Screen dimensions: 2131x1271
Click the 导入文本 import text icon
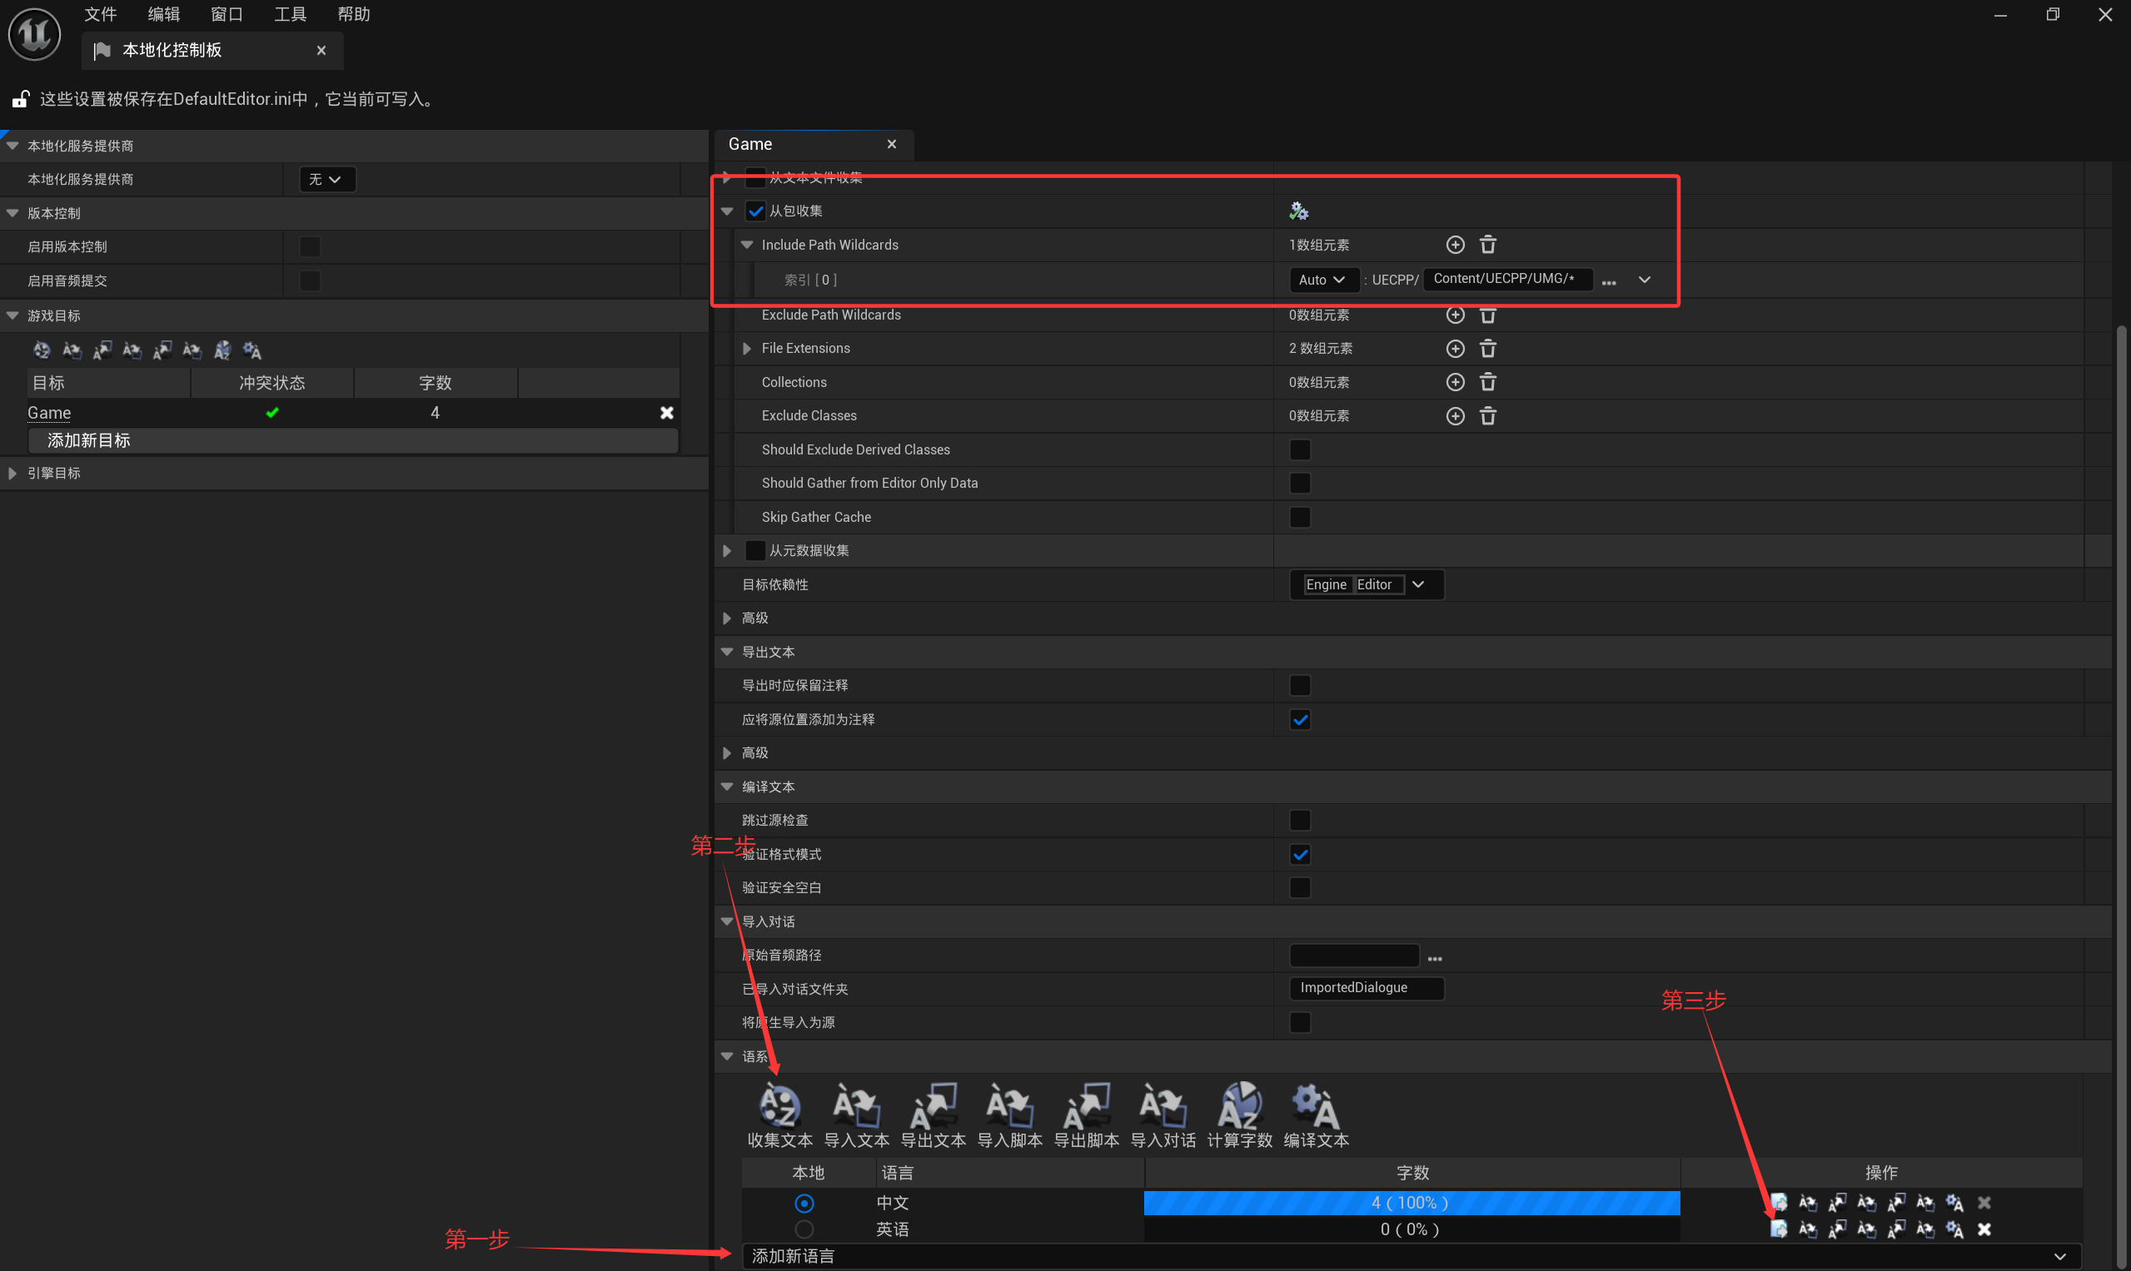click(856, 1105)
